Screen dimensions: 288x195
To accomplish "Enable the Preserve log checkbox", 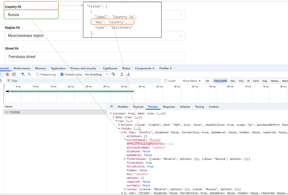I will 38,75.
